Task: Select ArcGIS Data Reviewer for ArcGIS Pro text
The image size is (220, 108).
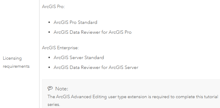Action: point(92,32)
